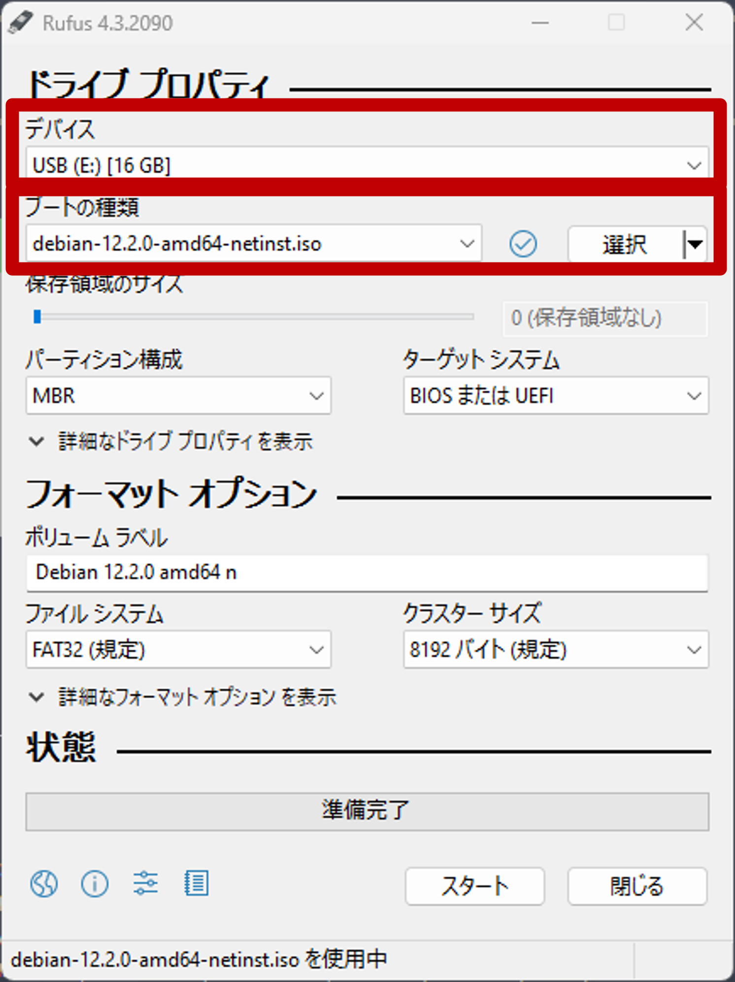This screenshot has height=982, width=735.
Task: Open the log viewer icon
Action: pos(197,884)
